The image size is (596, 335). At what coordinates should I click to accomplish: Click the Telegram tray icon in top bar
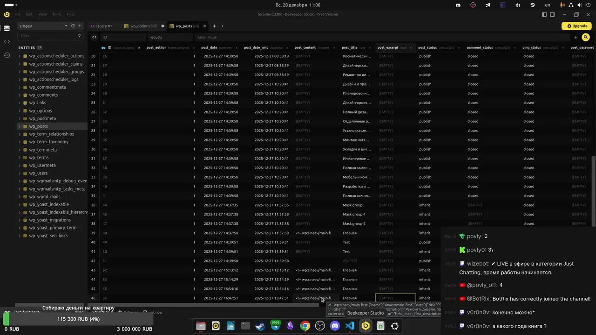pos(488,5)
